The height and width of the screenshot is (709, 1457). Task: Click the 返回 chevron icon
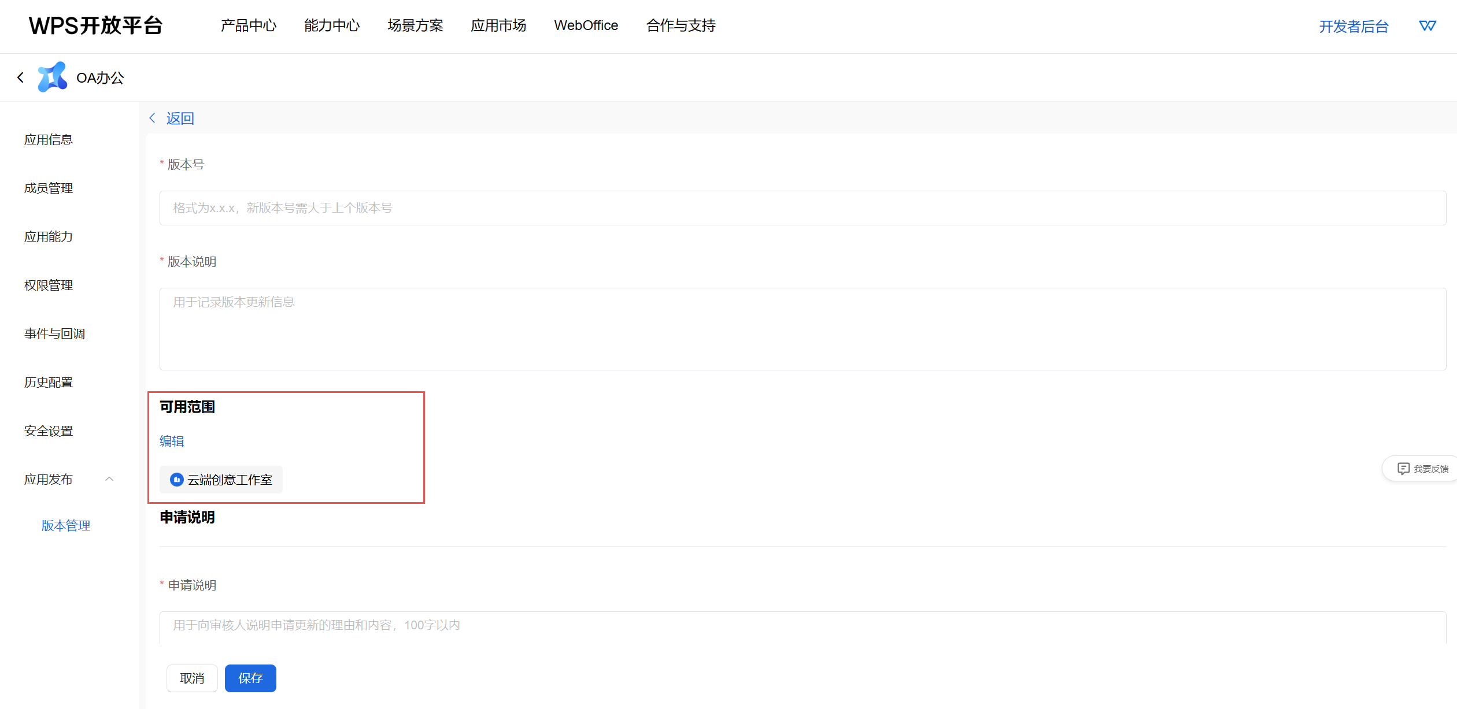153,118
